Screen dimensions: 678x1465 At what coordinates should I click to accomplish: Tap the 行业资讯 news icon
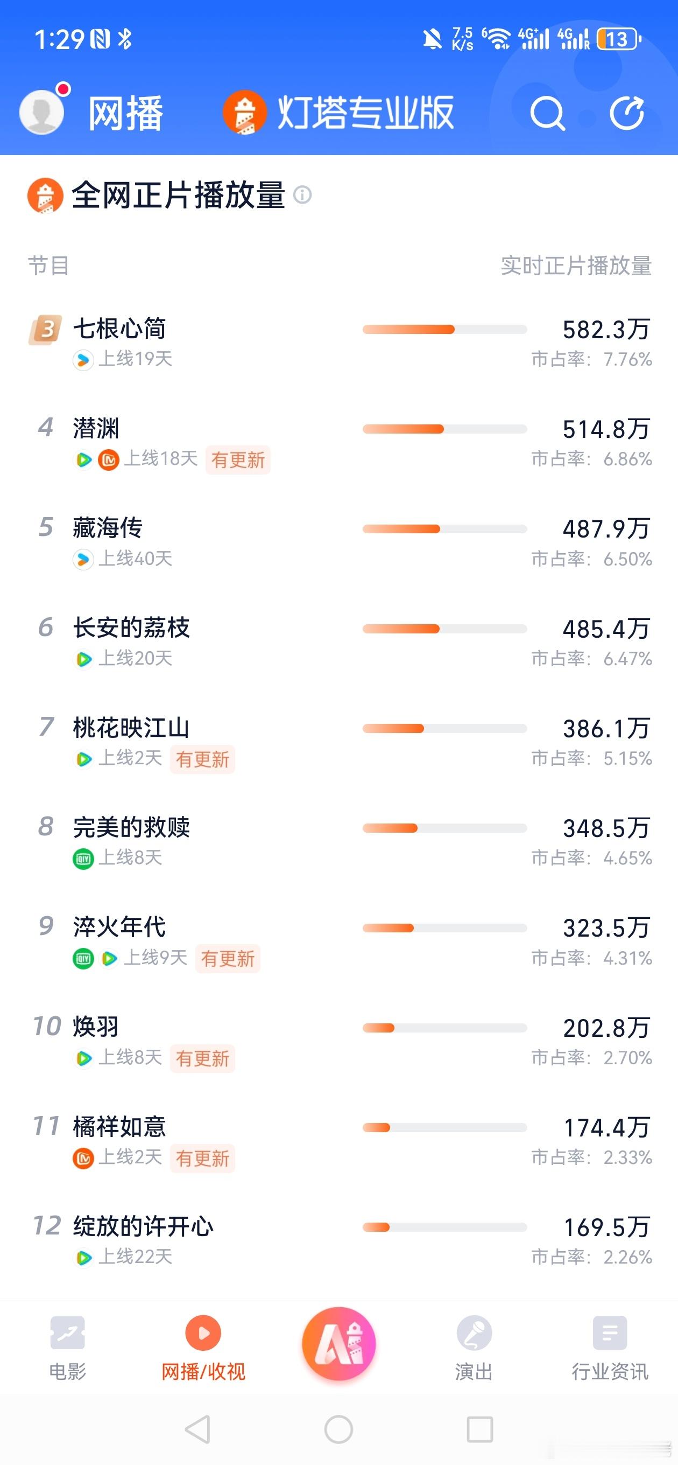click(610, 1333)
